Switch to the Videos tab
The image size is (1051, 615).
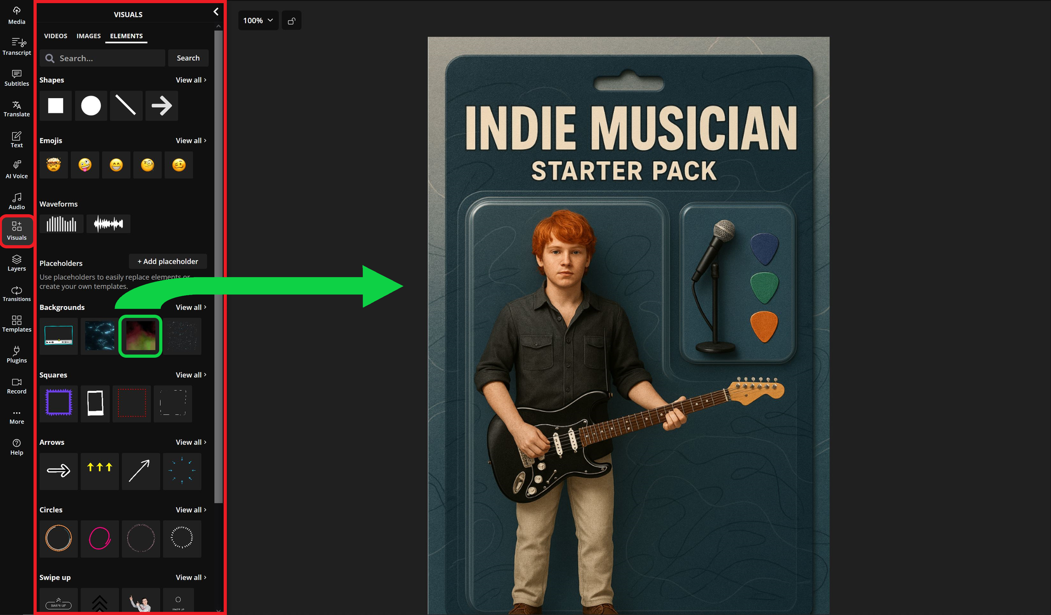pyautogui.click(x=56, y=36)
